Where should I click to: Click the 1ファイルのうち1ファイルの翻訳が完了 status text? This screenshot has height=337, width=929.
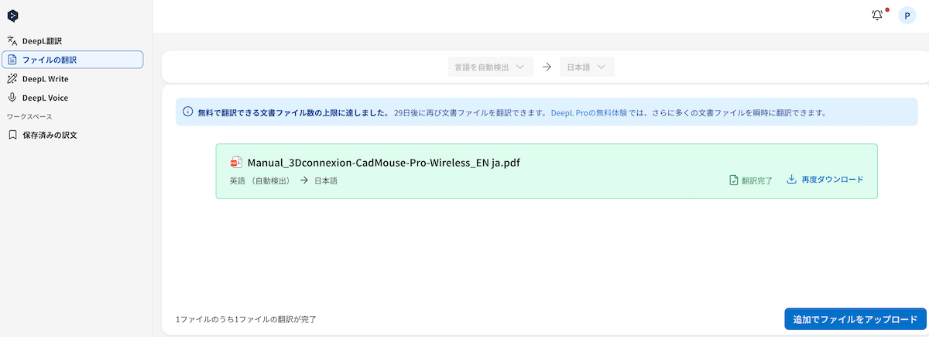click(246, 319)
